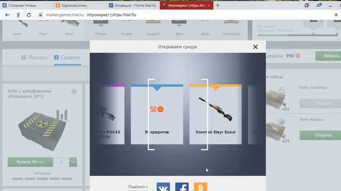This screenshot has height=191, width=341.
Task: Click Забрать button
Action: pos(328,56)
